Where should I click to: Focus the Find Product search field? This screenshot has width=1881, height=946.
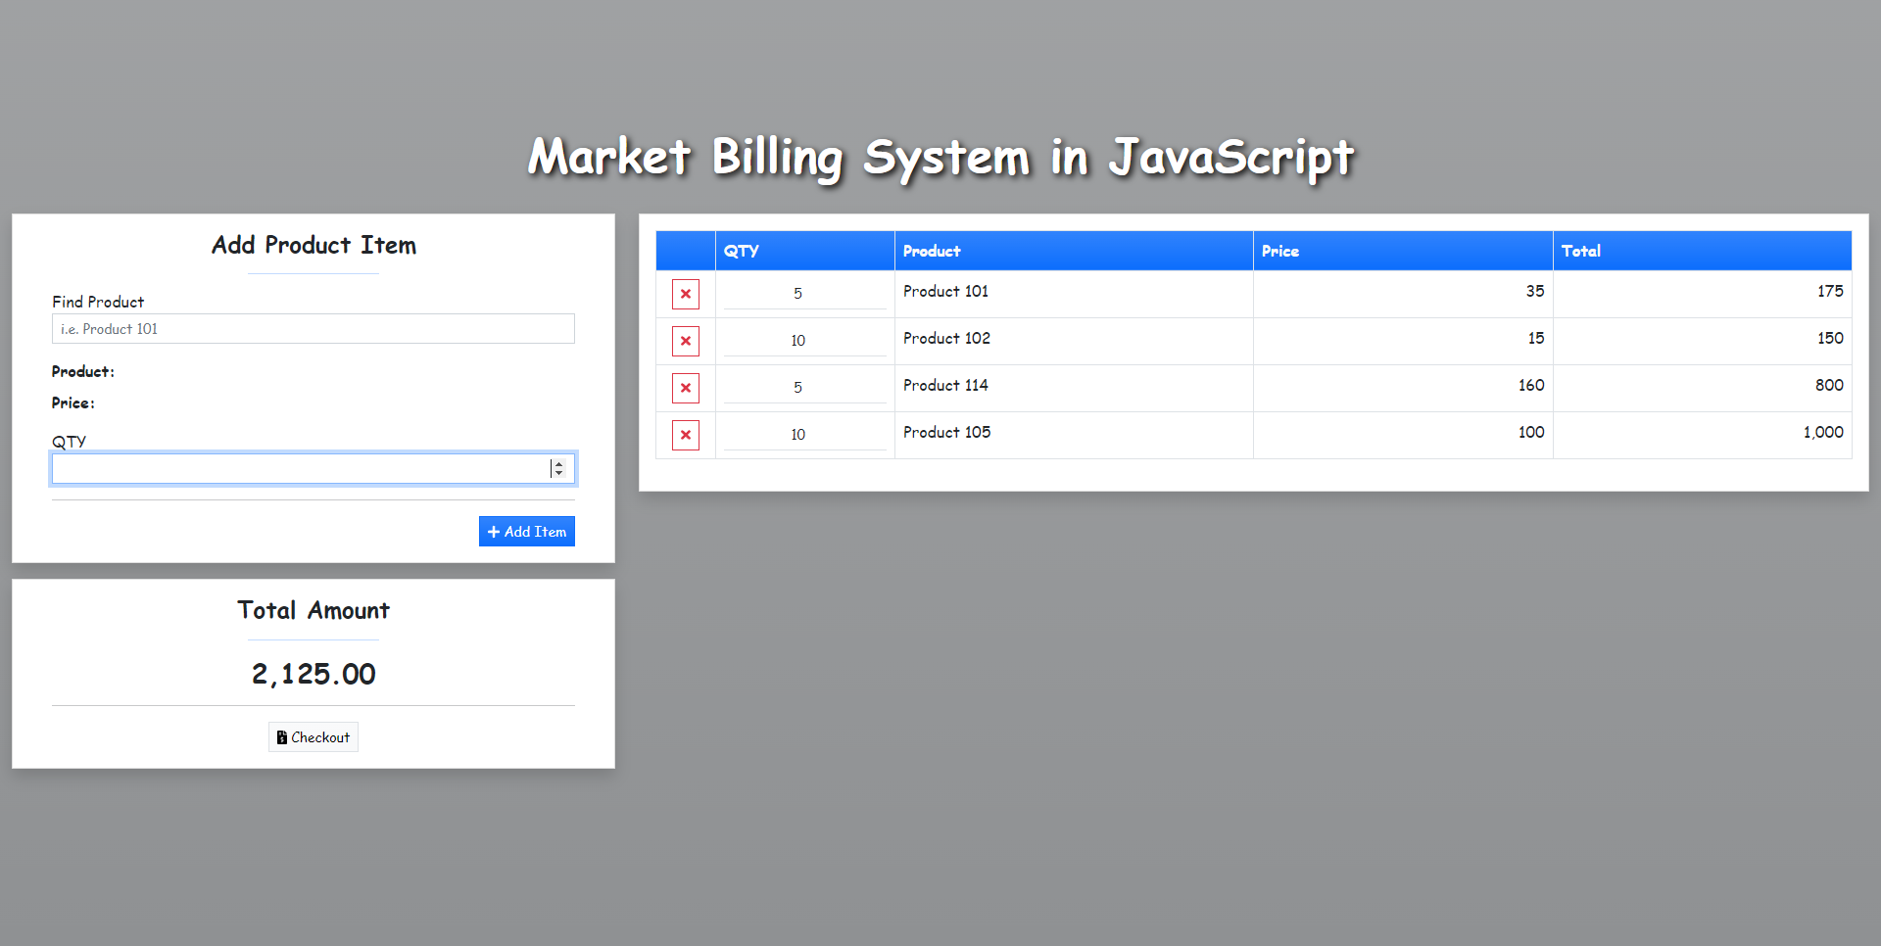(x=313, y=329)
